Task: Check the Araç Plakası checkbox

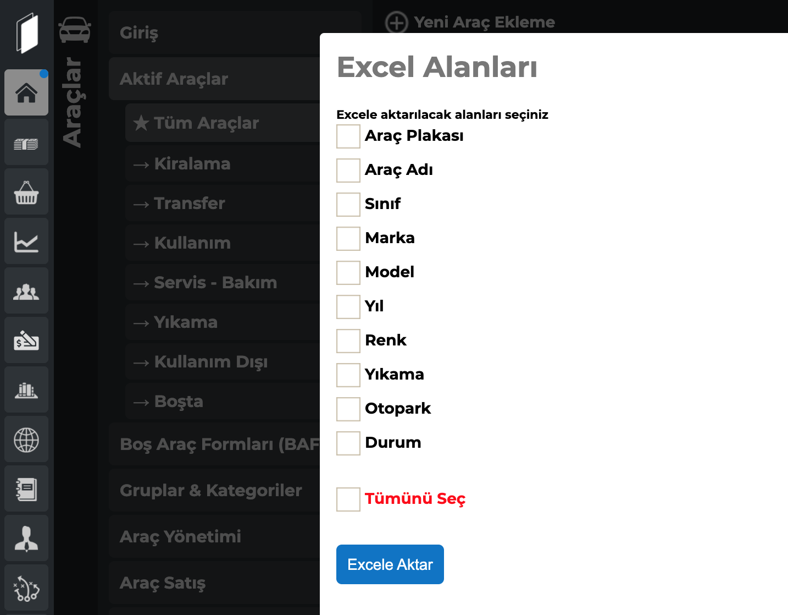Action: (348, 136)
